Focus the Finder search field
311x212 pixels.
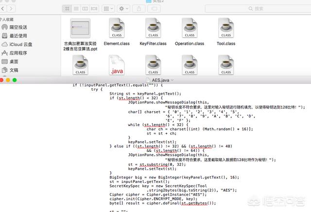click(x=258, y=9)
